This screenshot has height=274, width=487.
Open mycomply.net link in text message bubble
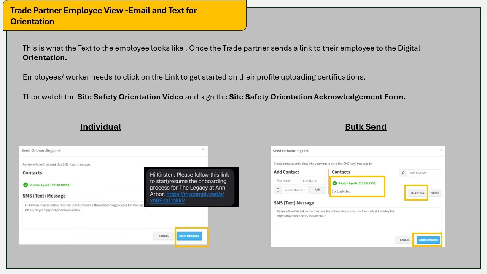pos(187,197)
